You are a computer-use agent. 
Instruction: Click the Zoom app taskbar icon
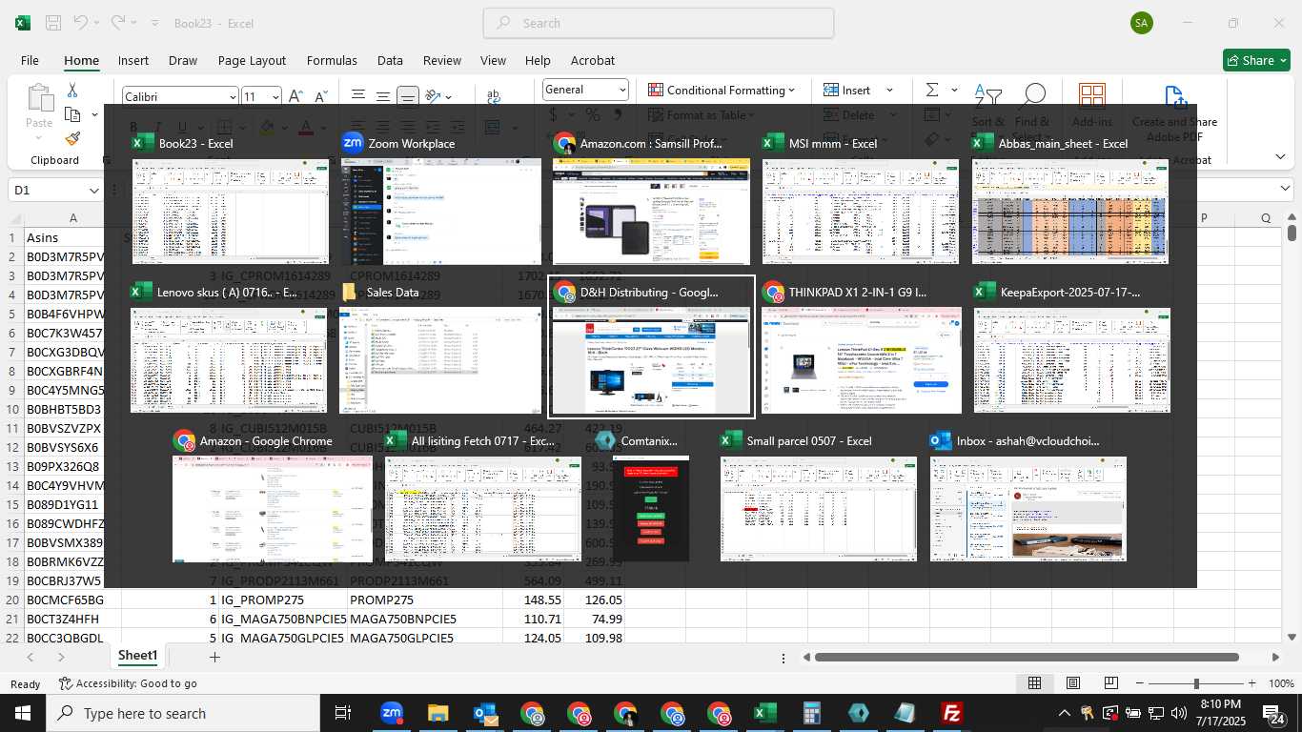(x=391, y=713)
